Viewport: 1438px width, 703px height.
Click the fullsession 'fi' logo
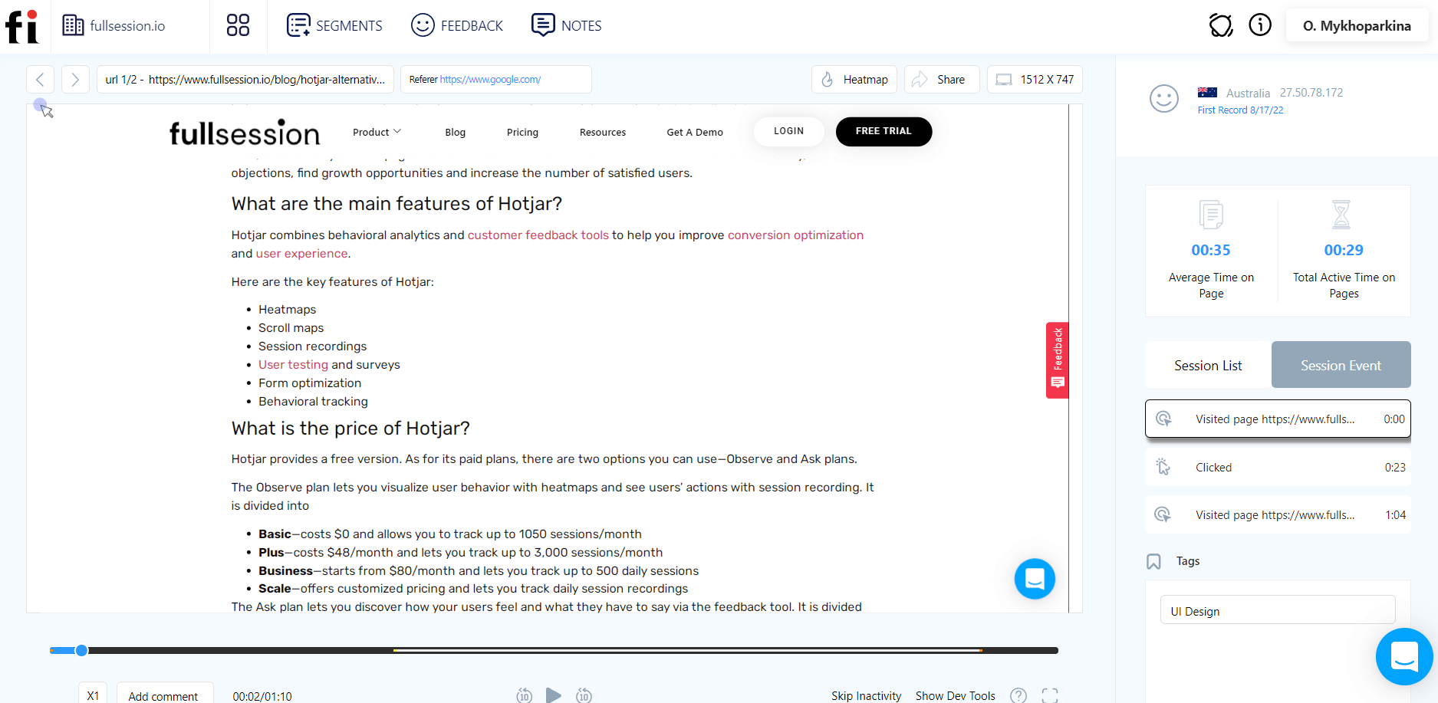click(x=22, y=27)
